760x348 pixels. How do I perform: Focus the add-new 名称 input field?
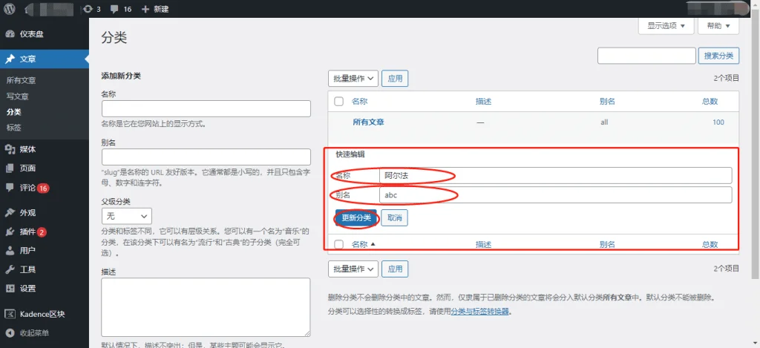point(206,108)
